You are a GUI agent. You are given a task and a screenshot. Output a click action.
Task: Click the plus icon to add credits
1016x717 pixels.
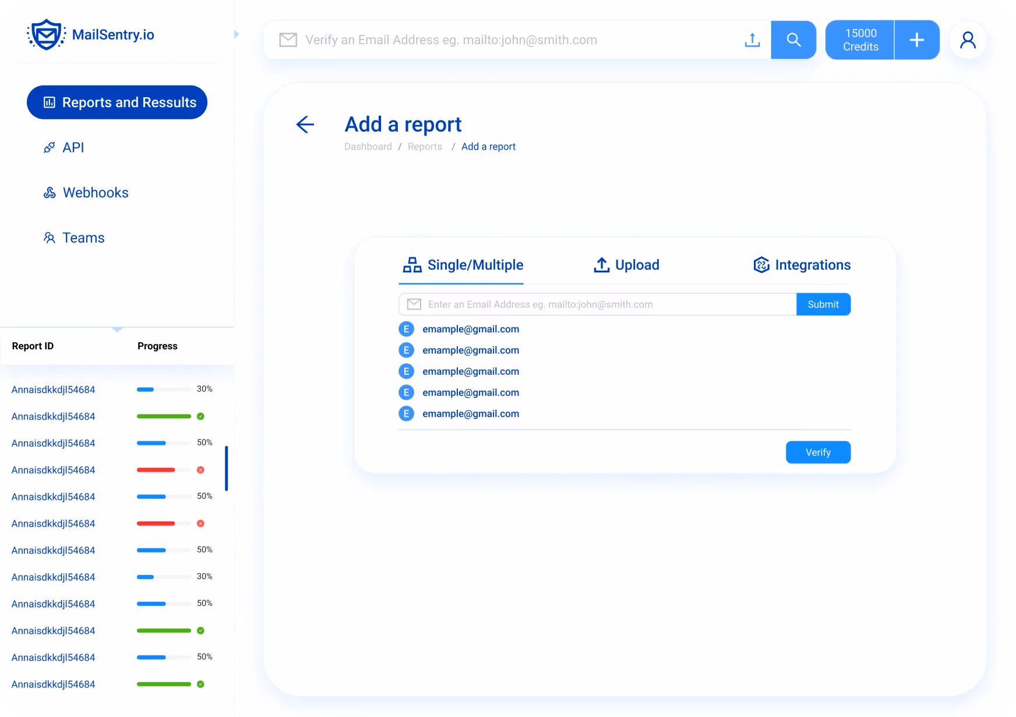pos(917,40)
